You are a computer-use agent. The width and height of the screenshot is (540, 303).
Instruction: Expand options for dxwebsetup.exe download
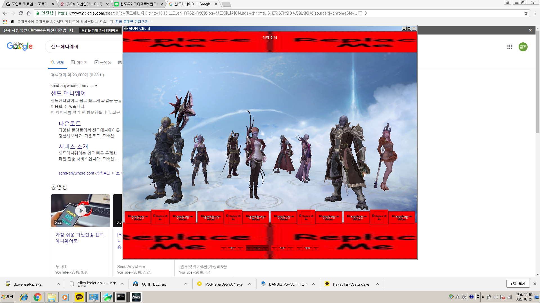pos(58,284)
